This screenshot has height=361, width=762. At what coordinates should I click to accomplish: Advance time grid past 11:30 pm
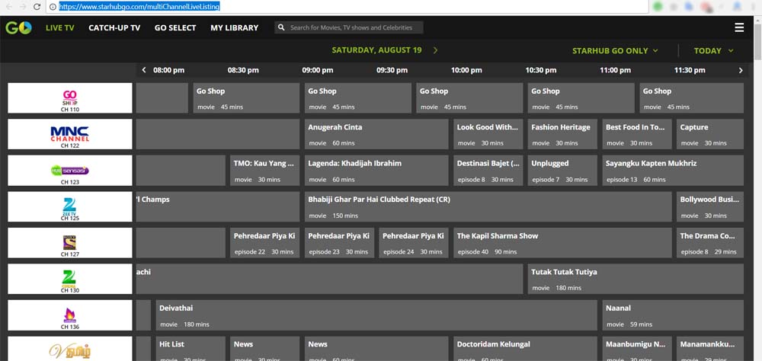(x=741, y=71)
